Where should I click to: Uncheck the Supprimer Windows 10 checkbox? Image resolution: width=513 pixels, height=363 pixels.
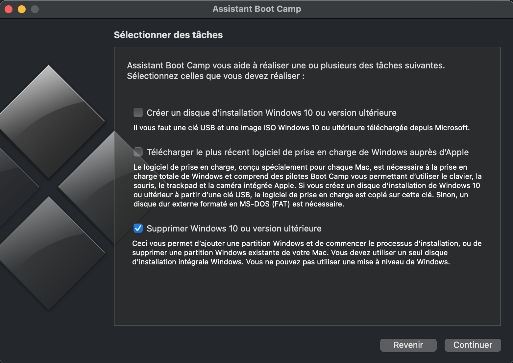coord(138,228)
